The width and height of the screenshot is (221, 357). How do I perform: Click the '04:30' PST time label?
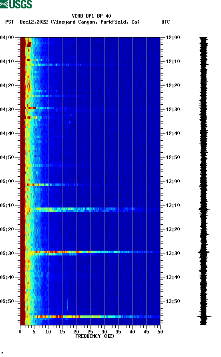7,109
